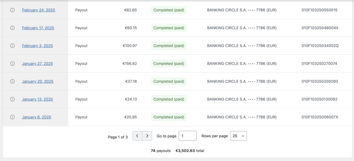Open the January 13, 2025 payout link
This screenshot has width=354, height=161.
click(37, 99)
